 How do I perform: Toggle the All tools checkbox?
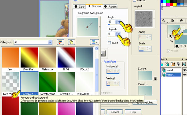pos(169,51)
